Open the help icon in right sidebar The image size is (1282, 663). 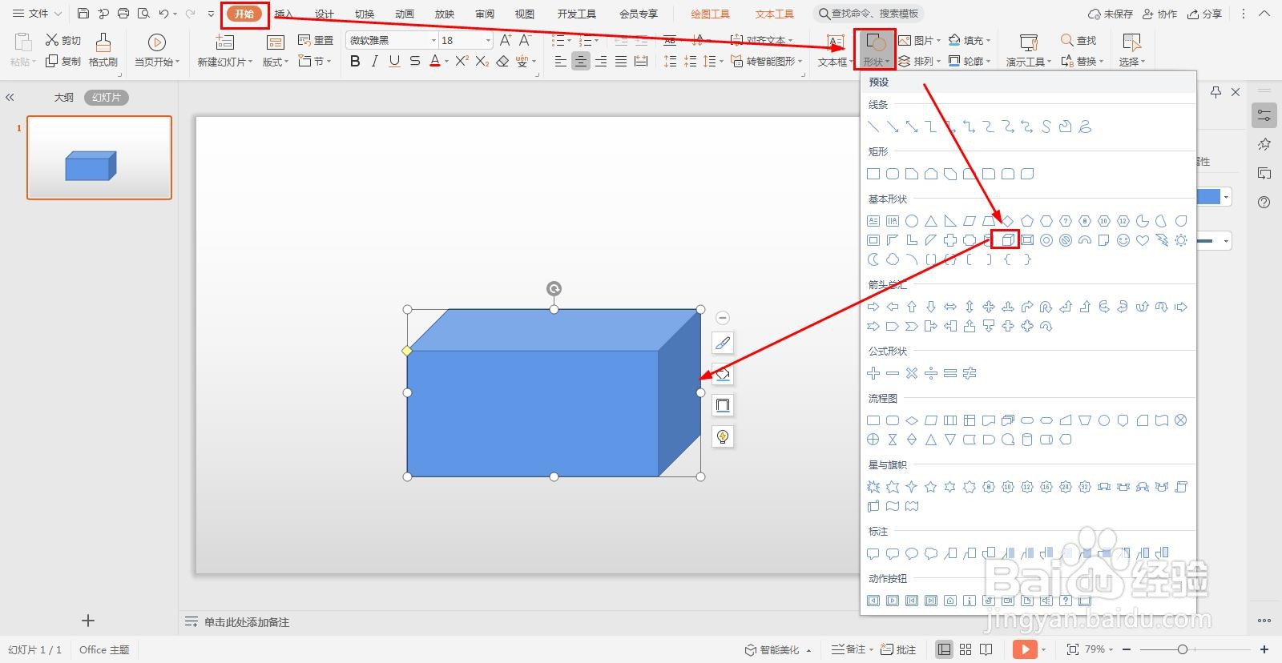click(x=1264, y=202)
